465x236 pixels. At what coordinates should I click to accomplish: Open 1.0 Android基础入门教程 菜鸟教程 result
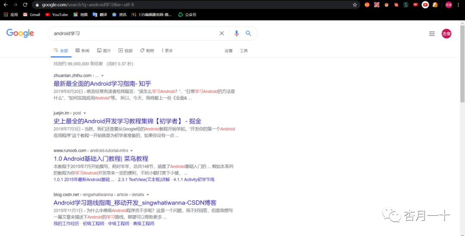coord(101,159)
